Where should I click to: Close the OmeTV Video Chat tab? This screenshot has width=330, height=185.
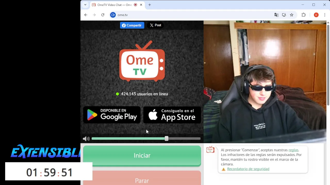pyautogui.click(x=141, y=5)
